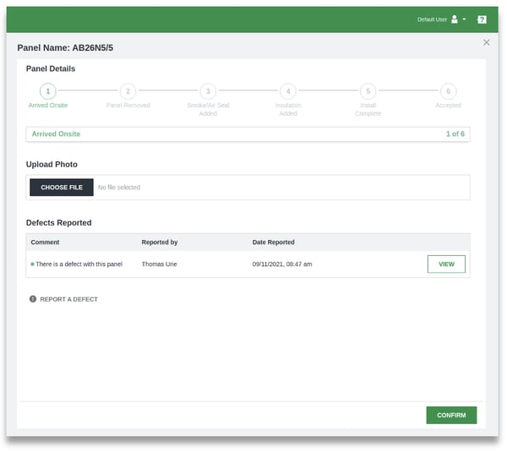507x452 pixels.
Task: Click the Reported by column header
Action: pyautogui.click(x=160, y=242)
